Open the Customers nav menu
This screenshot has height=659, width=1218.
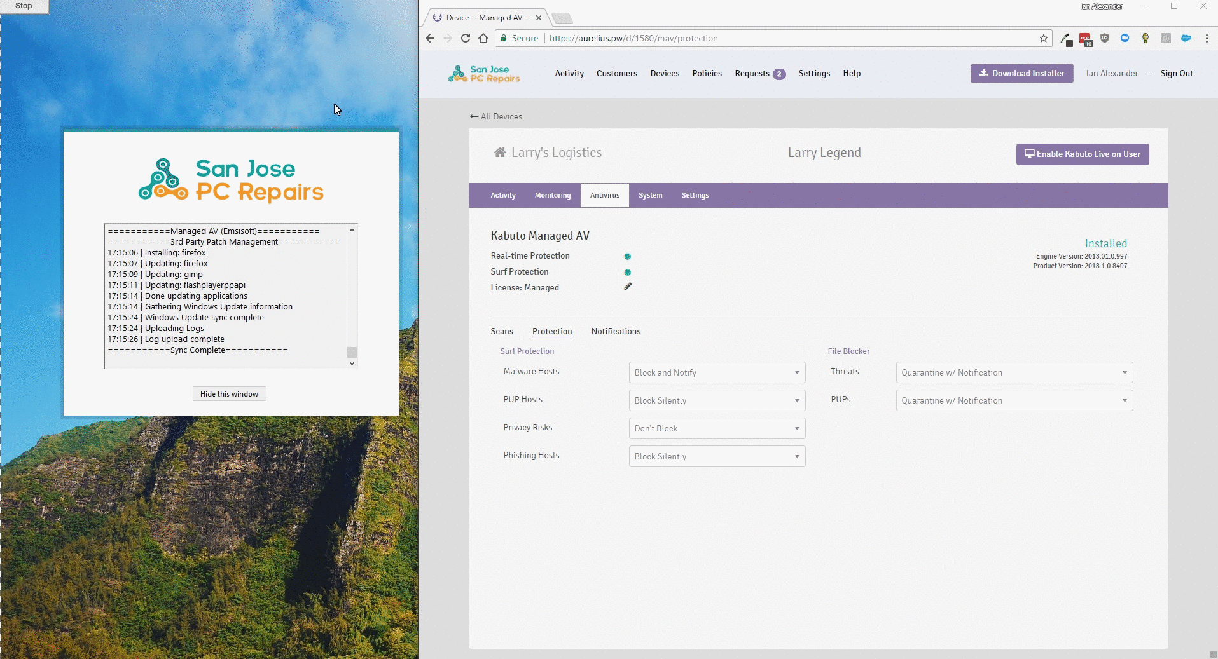(617, 74)
